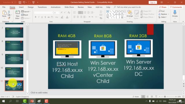The image size is (185, 104).
Task: Align text left
Action: click(x=75, y=17)
